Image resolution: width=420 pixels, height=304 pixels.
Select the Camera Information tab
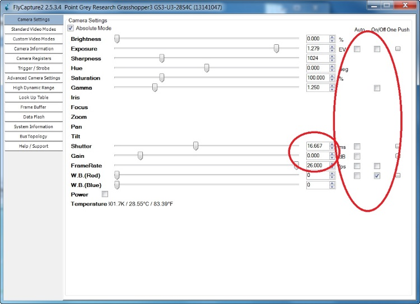click(x=34, y=49)
